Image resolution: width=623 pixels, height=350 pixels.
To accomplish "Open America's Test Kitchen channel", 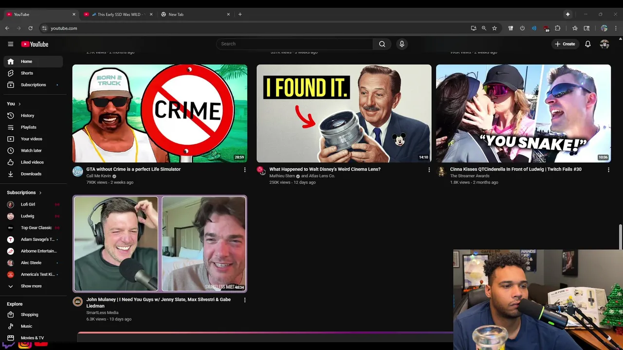I will [x=33, y=274].
